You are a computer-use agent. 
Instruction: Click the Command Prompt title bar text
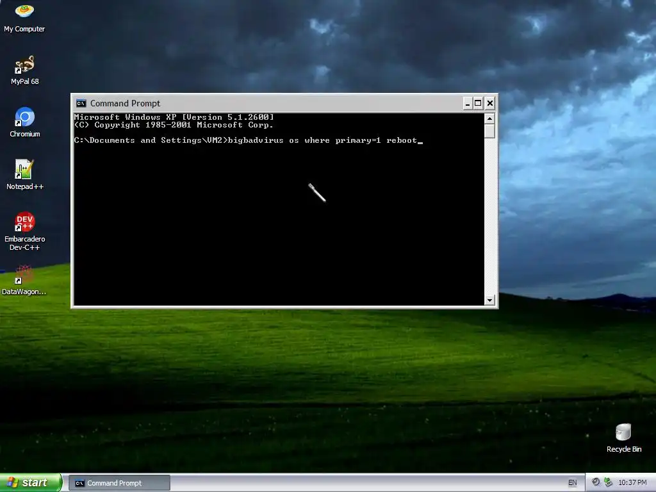[x=125, y=103]
